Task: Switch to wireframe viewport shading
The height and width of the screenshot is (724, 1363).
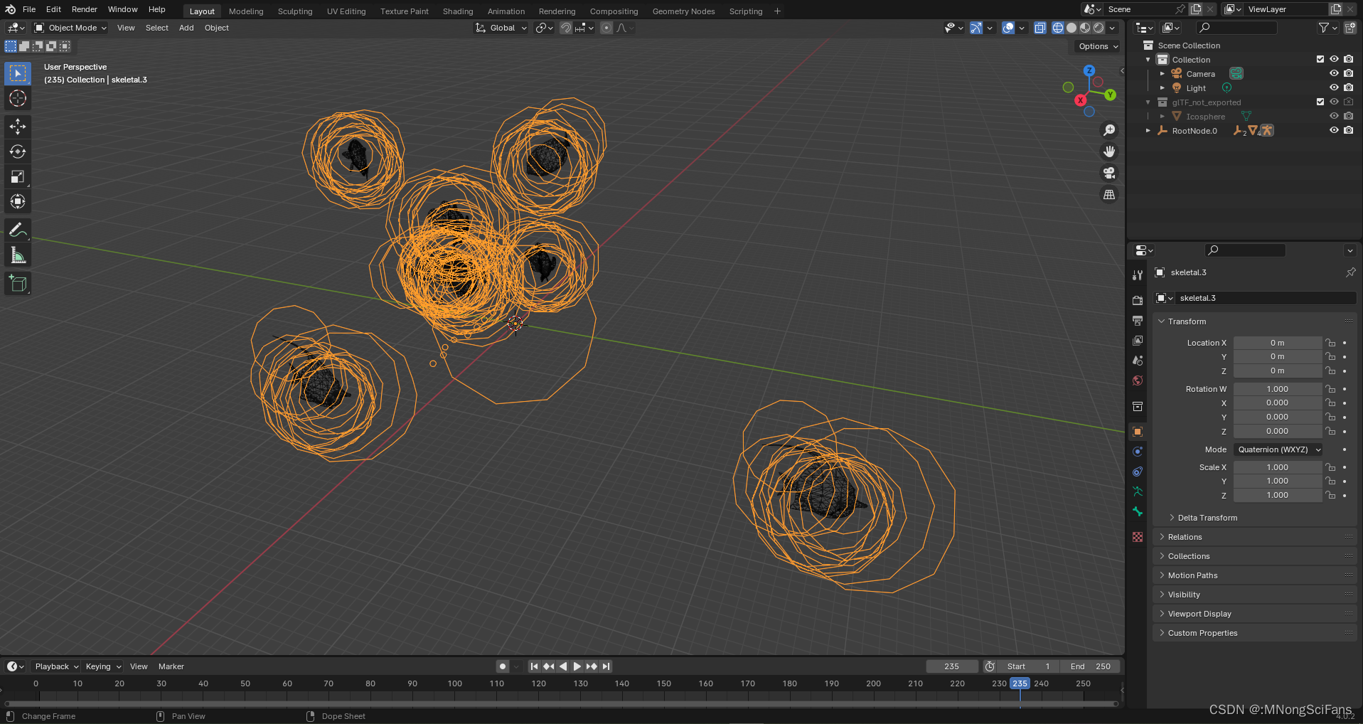Action: [1058, 28]
